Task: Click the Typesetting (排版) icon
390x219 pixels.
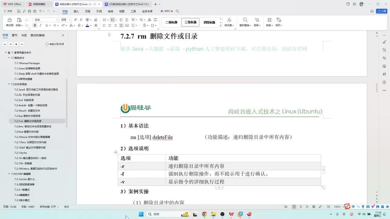Action: coord(269,20)
